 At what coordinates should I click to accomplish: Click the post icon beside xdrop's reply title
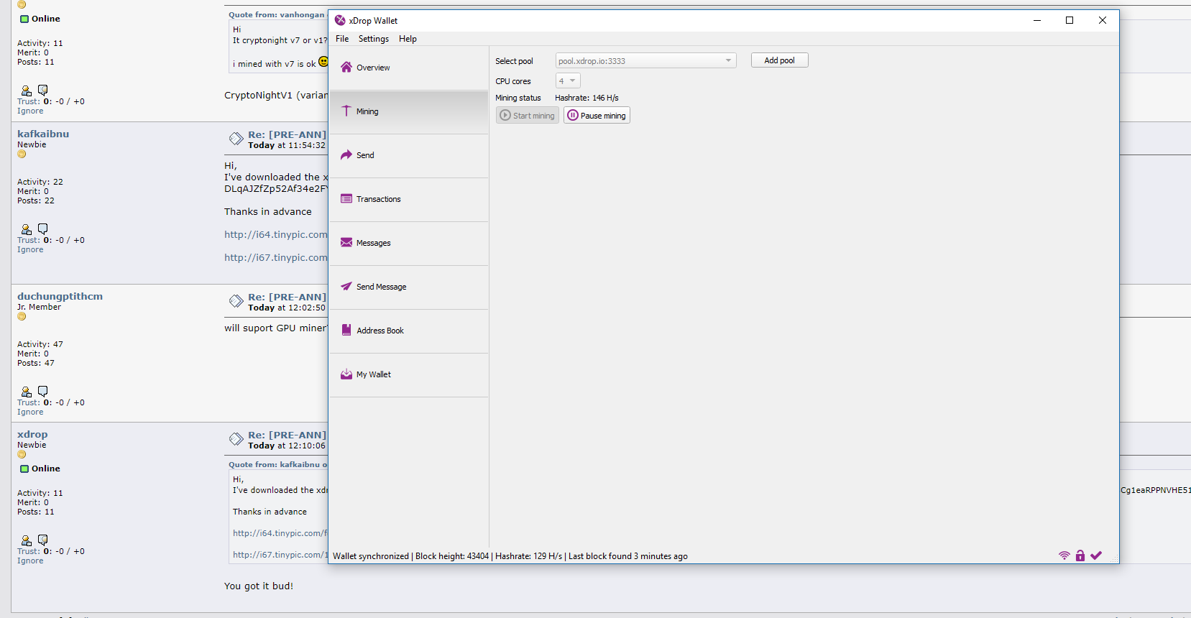(x=236, y=439)
